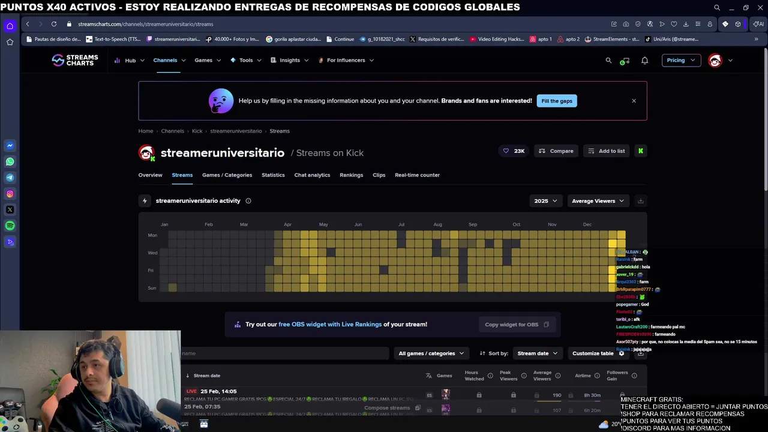Open X (Twitter) in the browser sidebar
The width and height of the screenshot is (768, 432).
pyautogui.click(x=10, y=210)
